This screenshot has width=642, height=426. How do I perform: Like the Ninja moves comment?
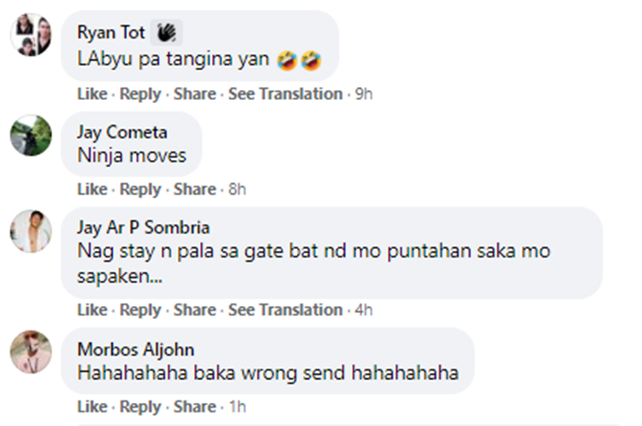coord(92,189)
